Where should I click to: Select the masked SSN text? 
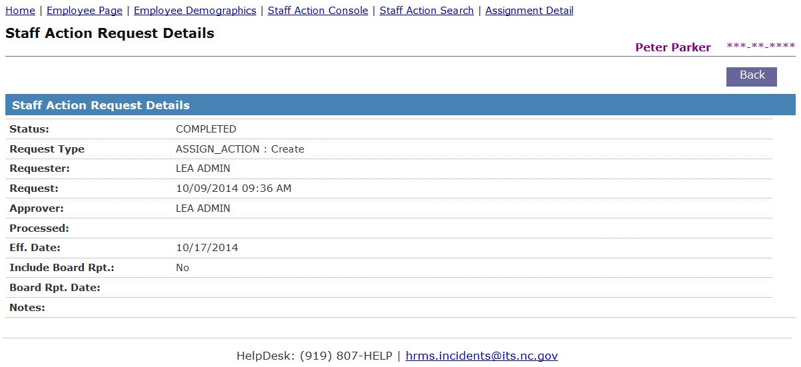tap(760, 47)
